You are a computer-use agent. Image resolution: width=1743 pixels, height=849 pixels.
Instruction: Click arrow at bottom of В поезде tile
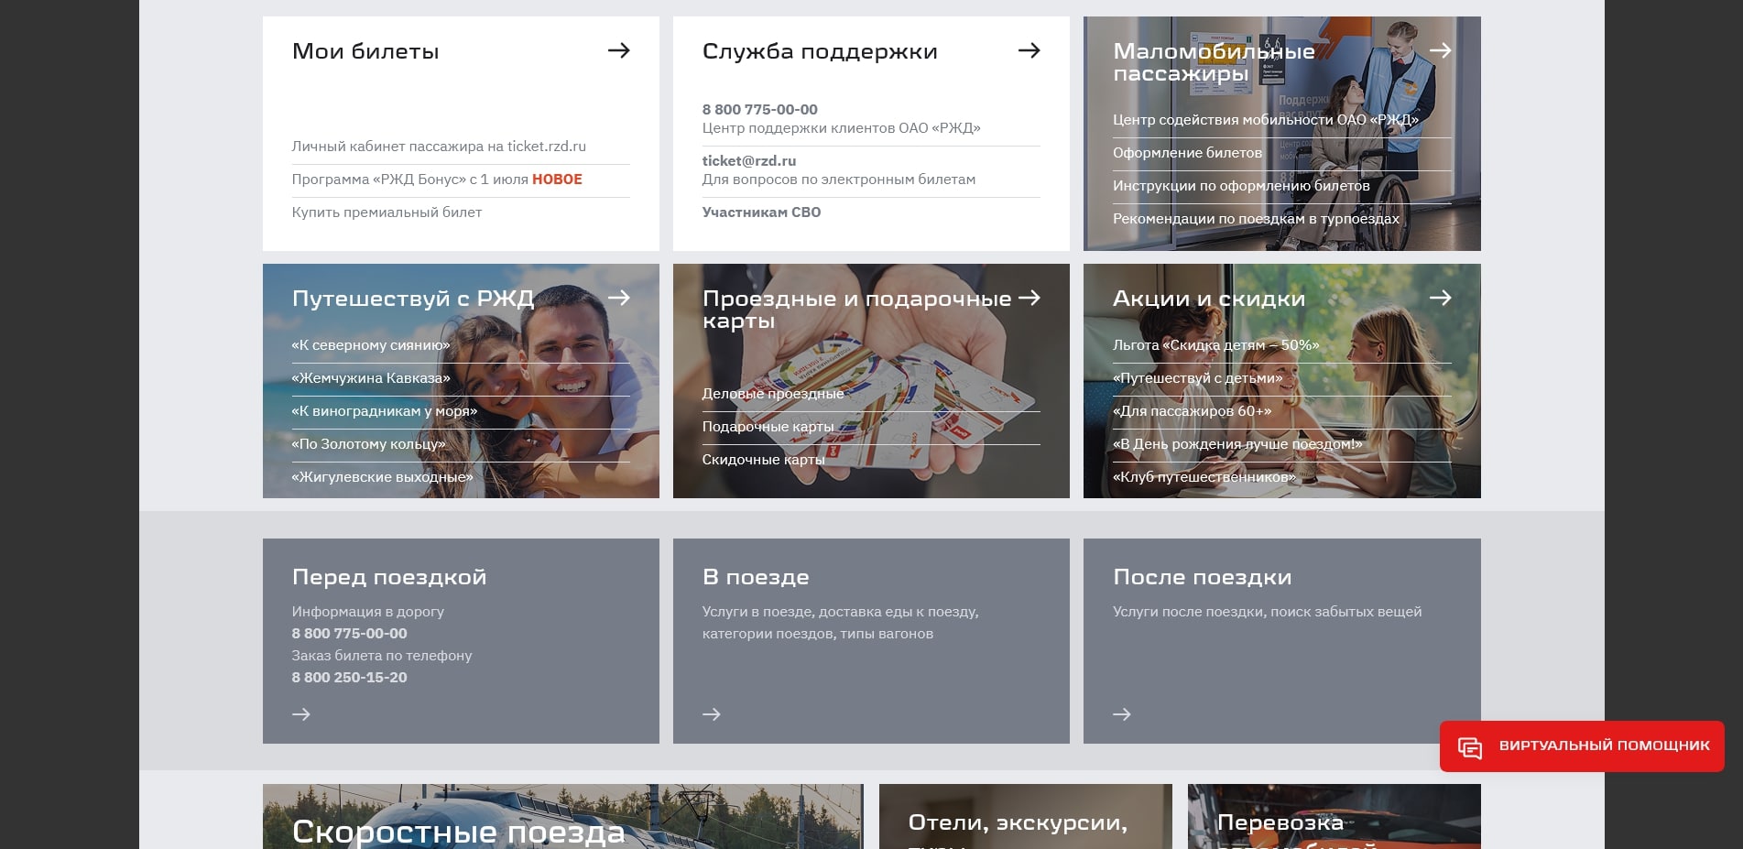pyautogui.click(x=712, y=714)
